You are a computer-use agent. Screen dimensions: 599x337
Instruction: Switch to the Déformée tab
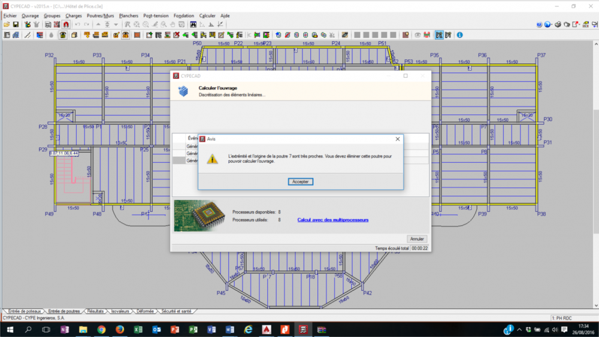(145, 311)
